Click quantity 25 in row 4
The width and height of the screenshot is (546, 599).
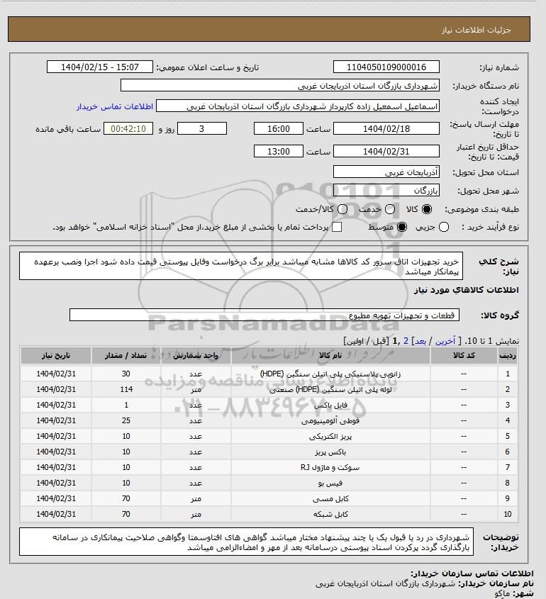126,420
